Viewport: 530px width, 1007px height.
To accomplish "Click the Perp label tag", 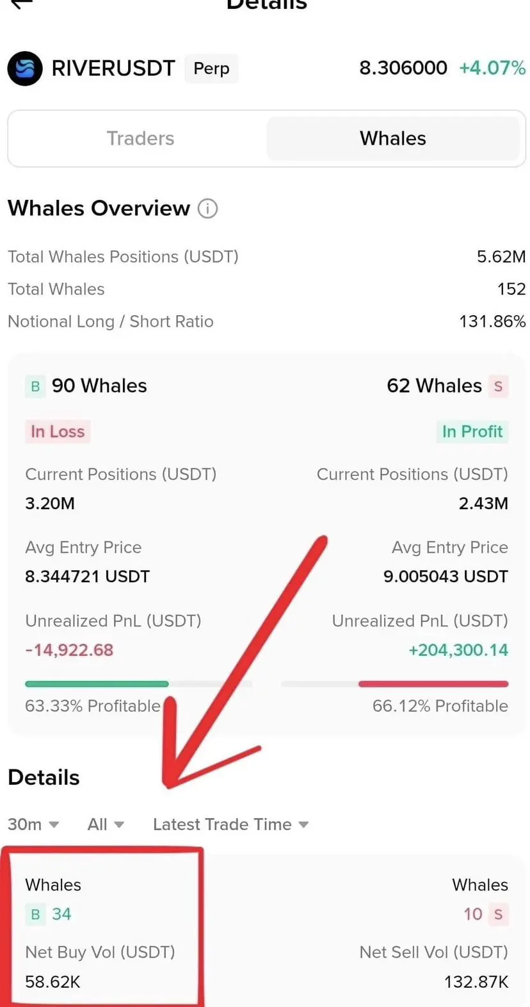I will 211,69.
